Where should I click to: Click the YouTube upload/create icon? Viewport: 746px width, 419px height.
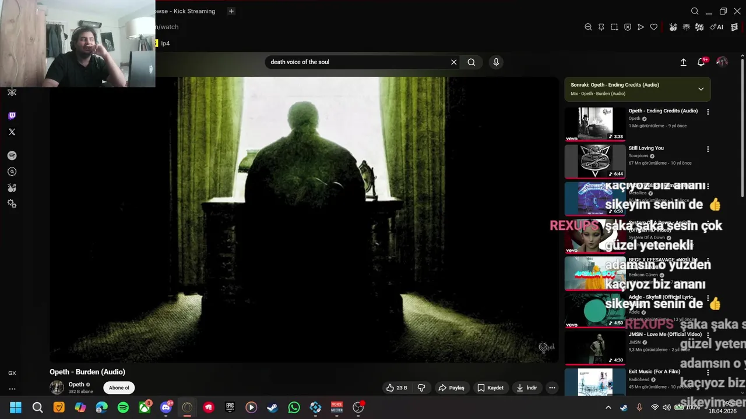(684, 62)
